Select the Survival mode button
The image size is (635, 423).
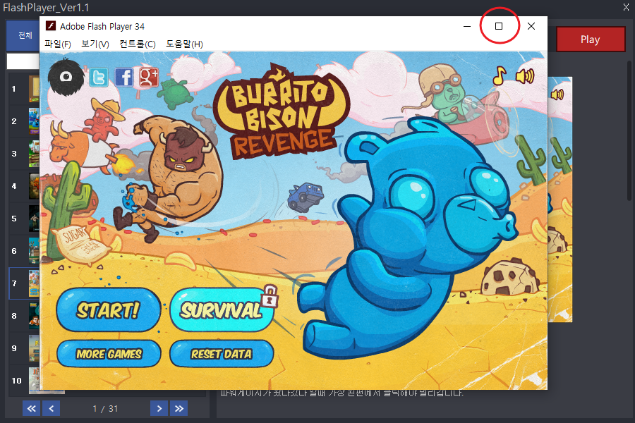click(222, 310)
